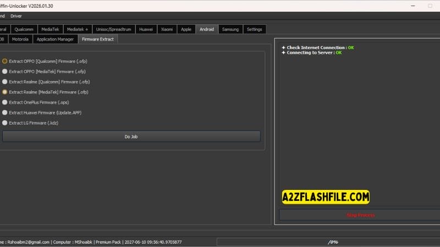Maximize the Griffin-Unlocker window
The width and height of the screenshot is (440, 247).
413,5
